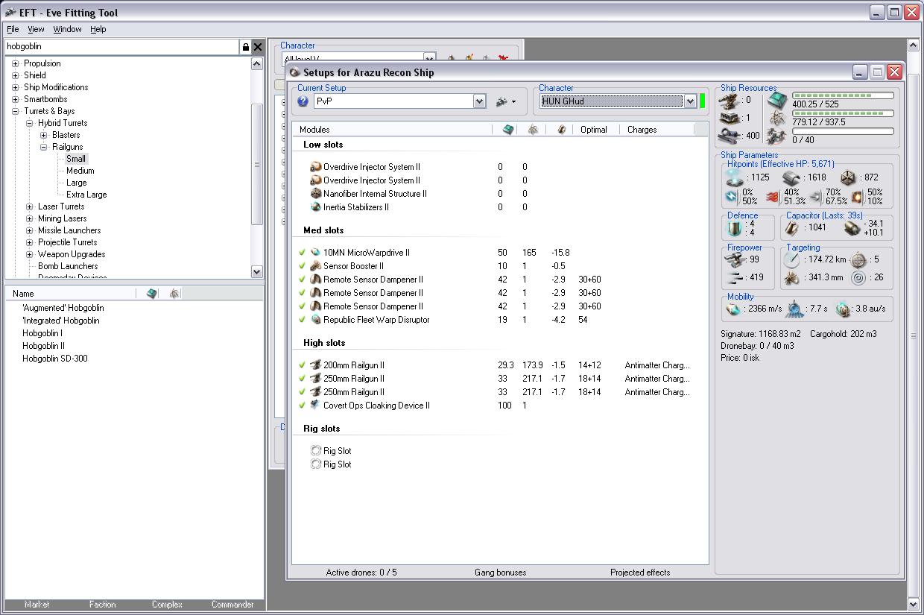Open the File menu
This screenshot has height=615, width=924.
coord(13,29)
